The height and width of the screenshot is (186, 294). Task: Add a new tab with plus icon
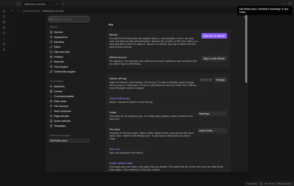coord(63,4)
